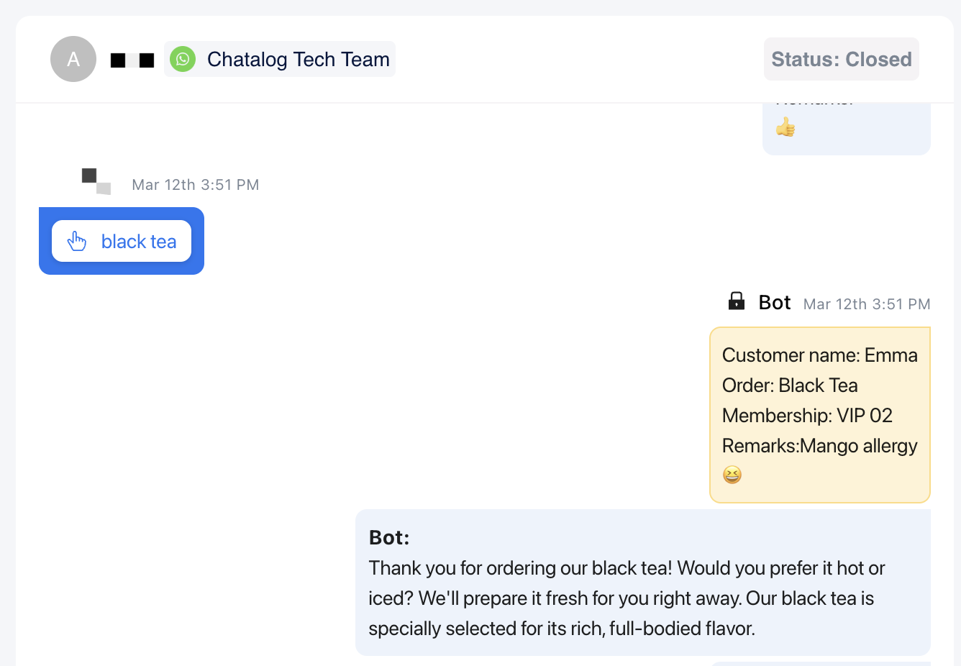This screenshot has width=961, height=666.
Task: Click the lock icon next to Bot
Action: coord(737,301)
